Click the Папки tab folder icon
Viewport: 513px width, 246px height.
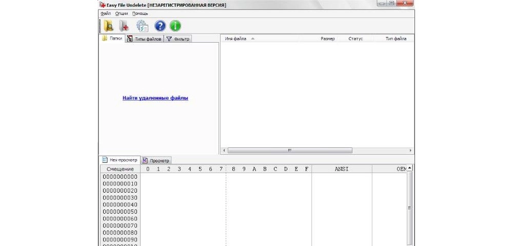coord(105,39)
